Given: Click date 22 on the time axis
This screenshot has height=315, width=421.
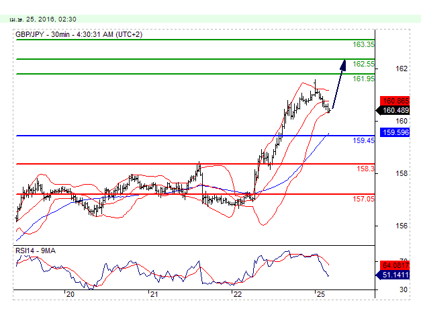Looking at the screenshot, I should 236,294.
